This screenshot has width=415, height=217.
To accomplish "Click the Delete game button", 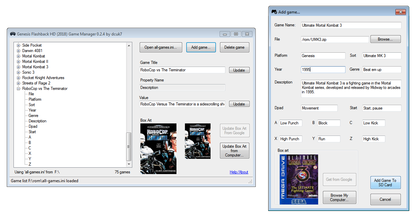I will (234, 47).
